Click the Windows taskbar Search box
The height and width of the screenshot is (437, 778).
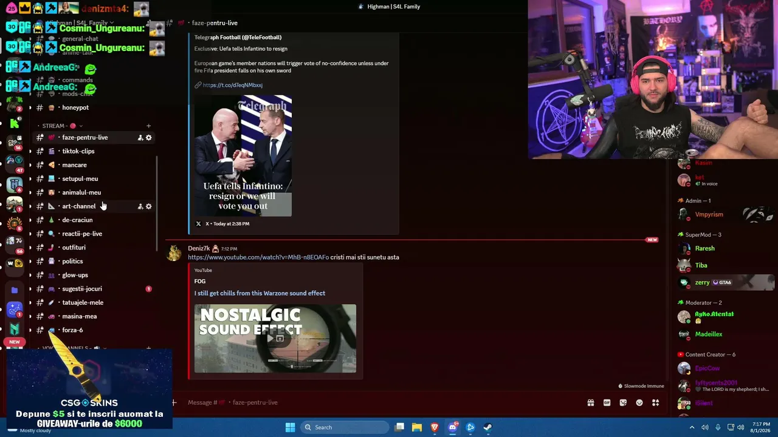pos(345,427)
